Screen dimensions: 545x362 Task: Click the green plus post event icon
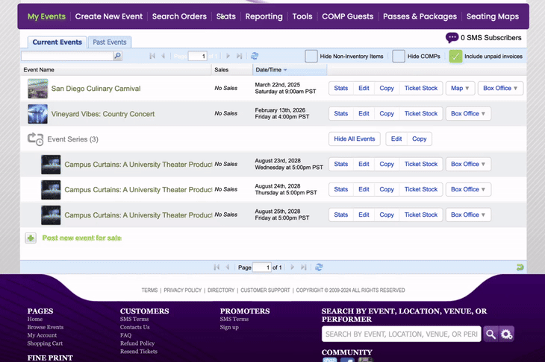pos(31,238)
